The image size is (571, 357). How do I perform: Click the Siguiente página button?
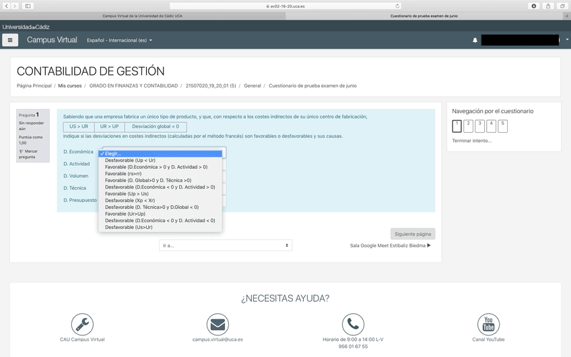point(412,234)
